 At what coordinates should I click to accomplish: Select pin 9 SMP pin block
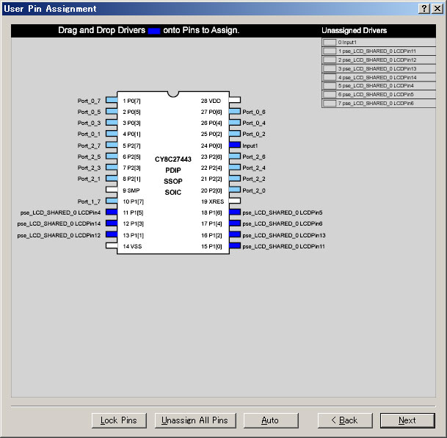112,190
